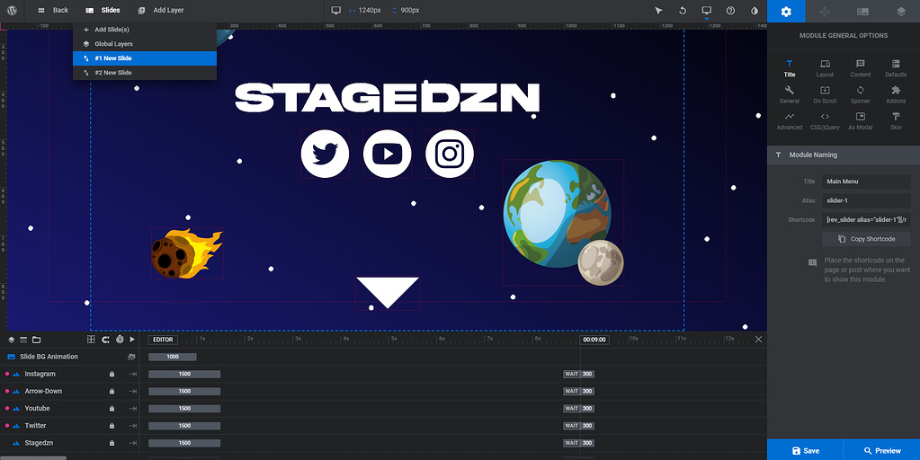Play the timeline animation
Viewport: 920px width, 460px height.
click(x=132, y=340)
